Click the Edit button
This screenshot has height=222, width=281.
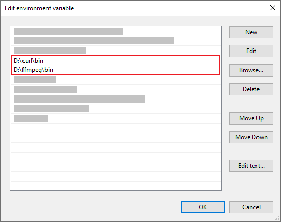[x=251, y=51]
